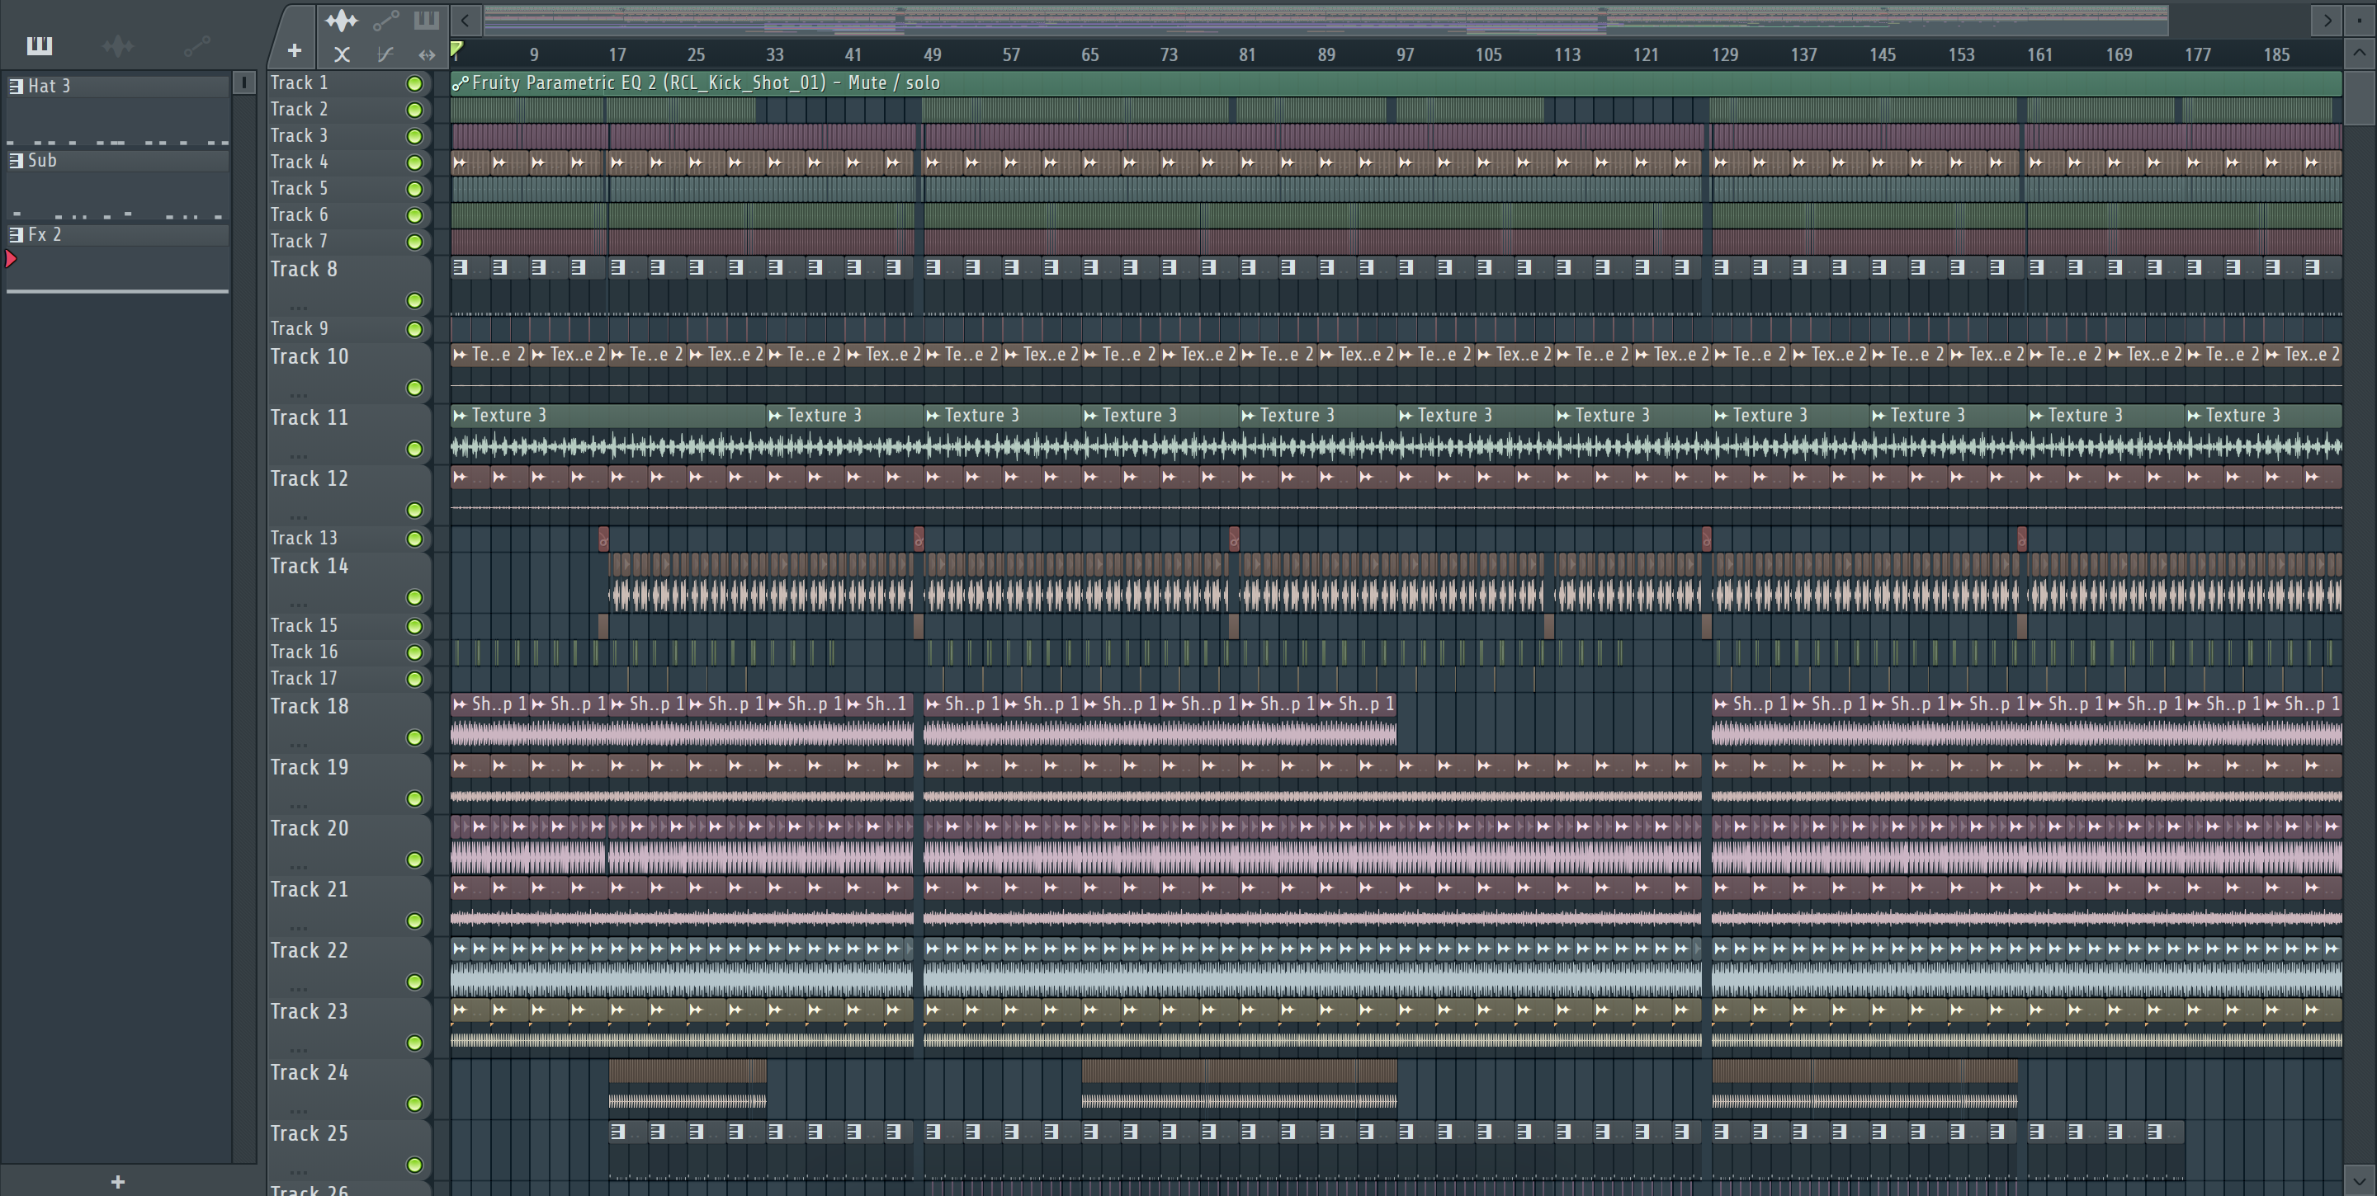
Task: Click the piano icon beside Hat 3
Action: coord(16,86)
